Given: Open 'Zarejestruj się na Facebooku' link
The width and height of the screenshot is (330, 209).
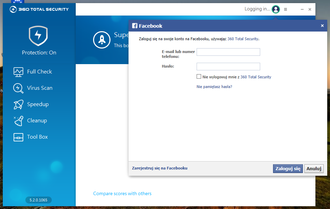Looking at the screenshot, I should click(x=159, y=168).
